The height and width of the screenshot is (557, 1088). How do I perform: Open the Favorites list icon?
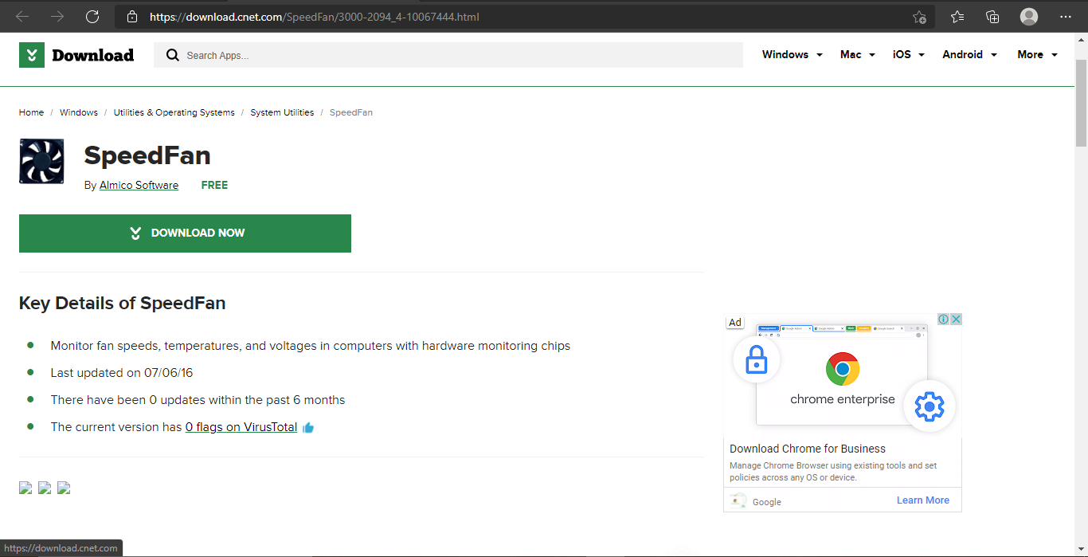[x=957, y=17]
